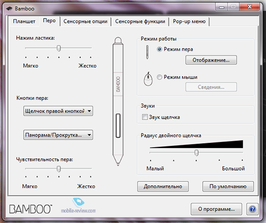Screen dimensions: 266x223
Task: Click the BAMBOO logo at bottom left
Action: 30,209
